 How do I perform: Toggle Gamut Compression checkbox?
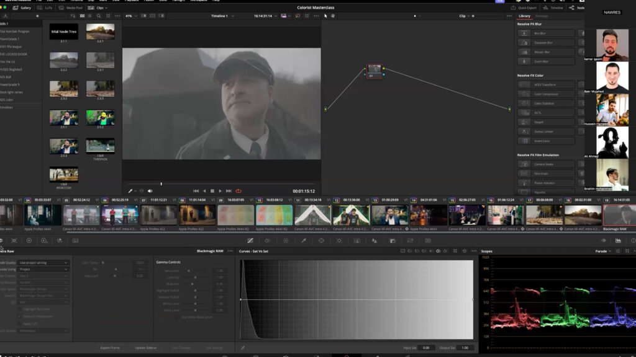pyautogui.click(x=19, y=317)
